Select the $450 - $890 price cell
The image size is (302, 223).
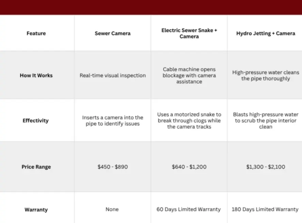[113, 167]
